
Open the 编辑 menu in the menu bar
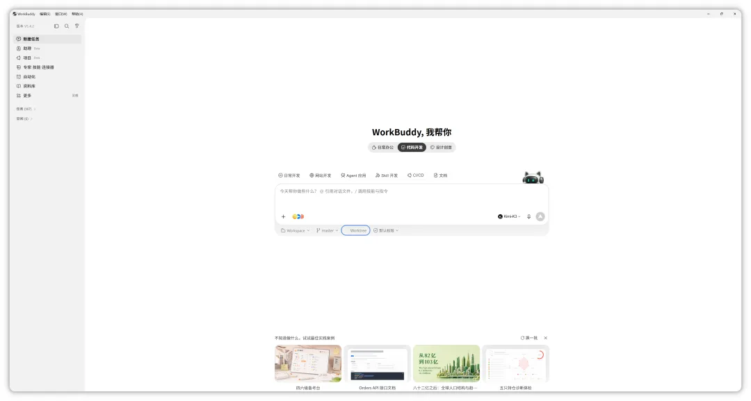[x=45, y=14]
